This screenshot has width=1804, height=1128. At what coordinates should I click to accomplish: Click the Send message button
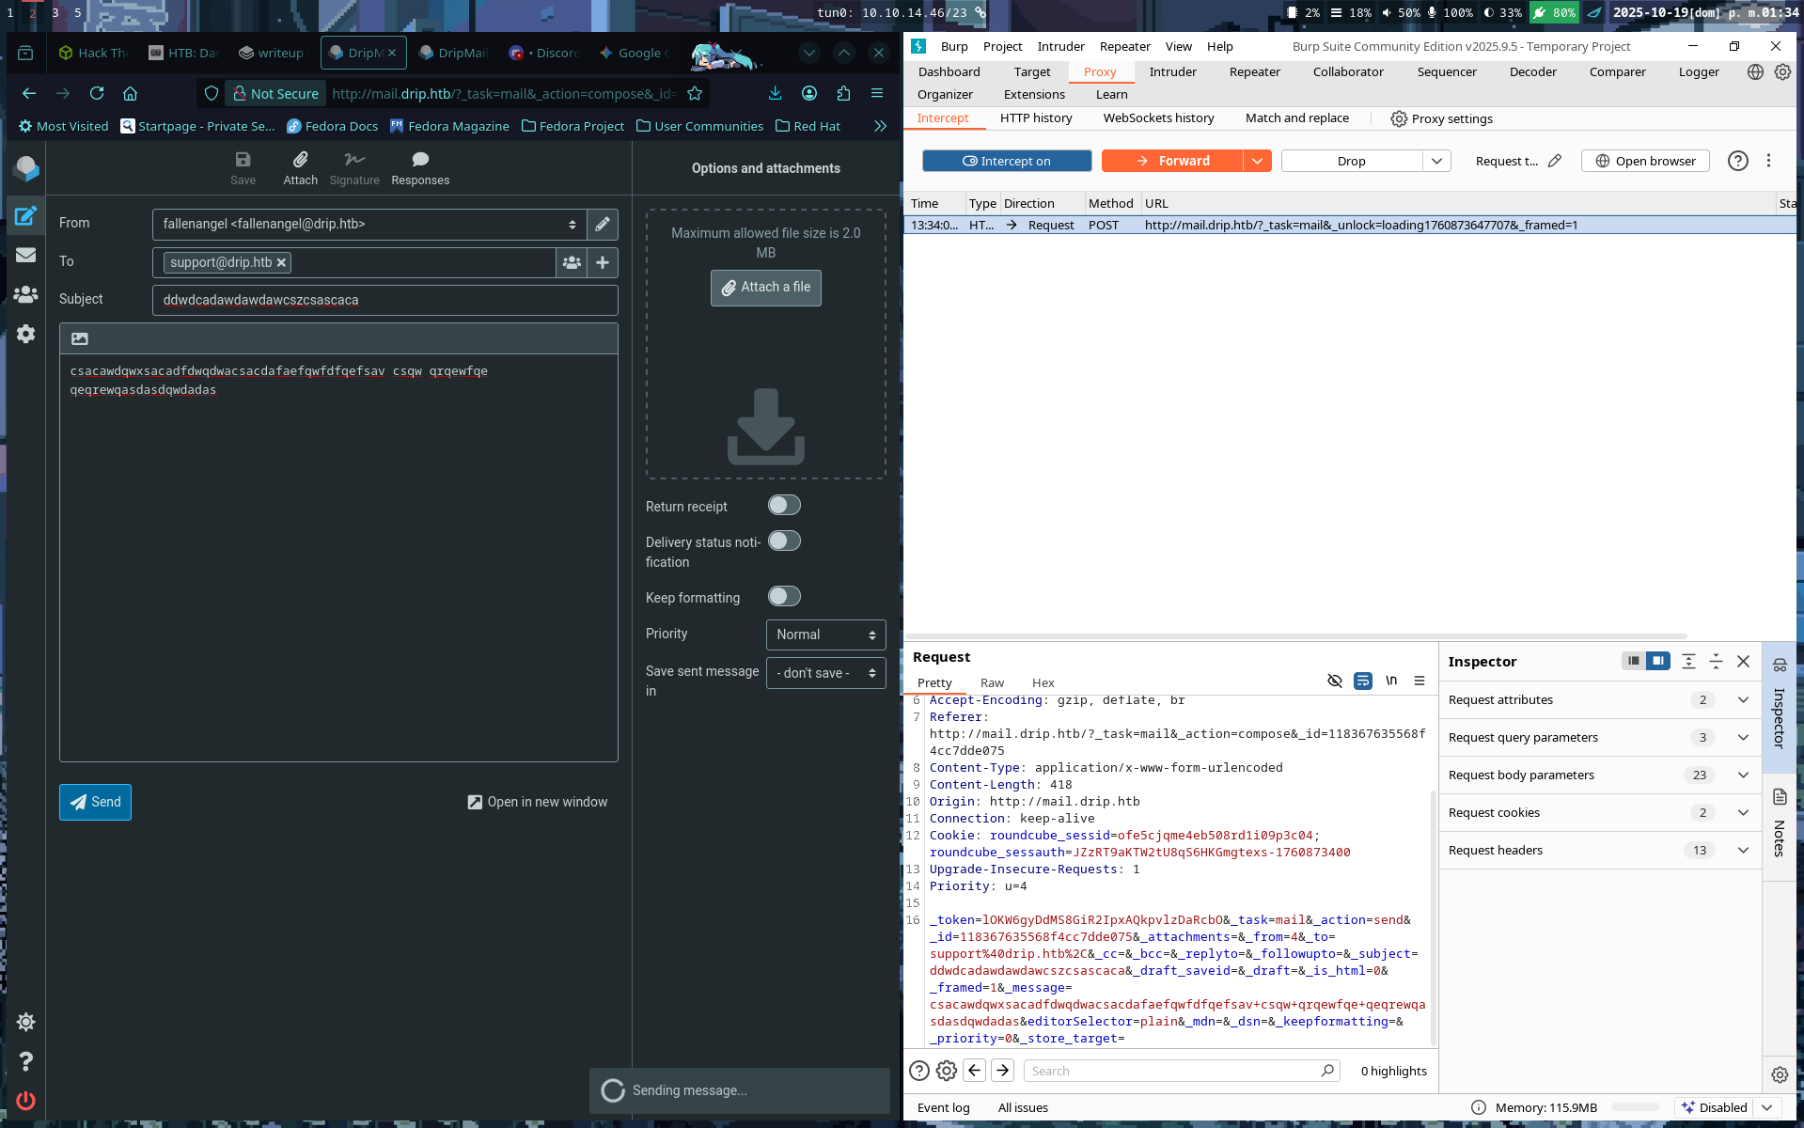coord(95,802)
